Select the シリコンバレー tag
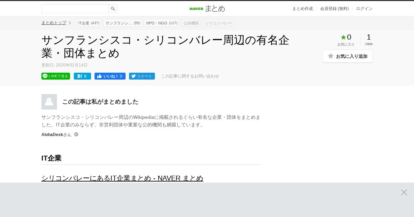 click(x=218, y=23)
